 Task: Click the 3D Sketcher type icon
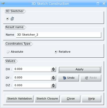[x=12, y=19]
